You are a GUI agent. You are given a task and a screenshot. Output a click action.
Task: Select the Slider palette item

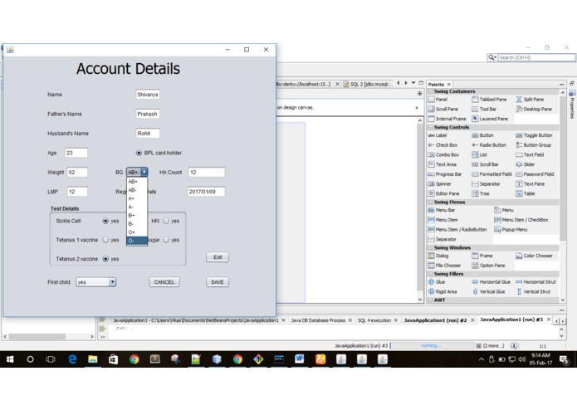[526, 164]
